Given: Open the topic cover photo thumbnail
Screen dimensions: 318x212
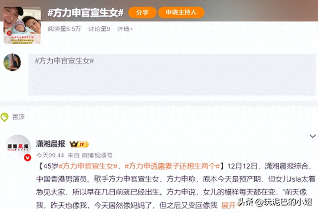Looking at the screenshot, I should point(22,25).
